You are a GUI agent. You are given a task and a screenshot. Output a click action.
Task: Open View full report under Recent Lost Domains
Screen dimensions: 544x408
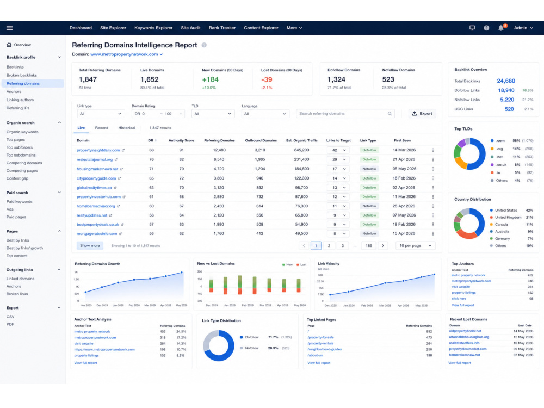(459, 363)
